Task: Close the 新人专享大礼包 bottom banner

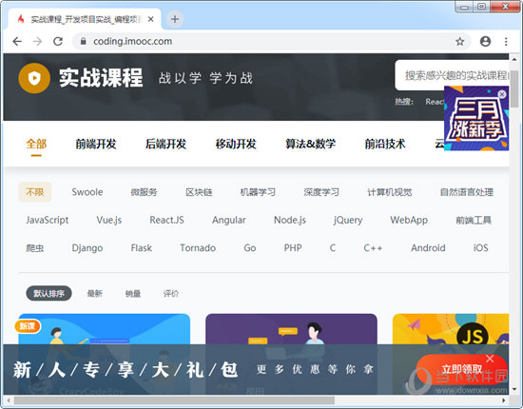Action: [x=490, y=359]
